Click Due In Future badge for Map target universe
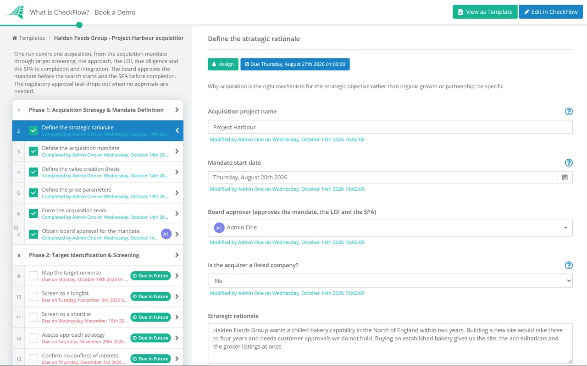 click(x=150, y=276)
